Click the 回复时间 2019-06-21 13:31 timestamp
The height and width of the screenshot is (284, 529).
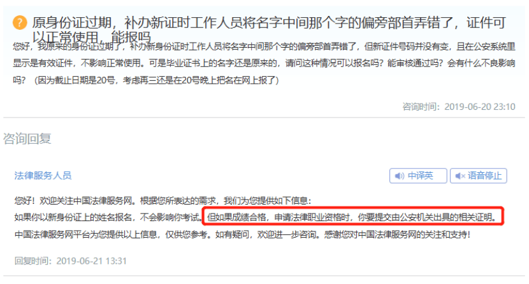point(71,261)
